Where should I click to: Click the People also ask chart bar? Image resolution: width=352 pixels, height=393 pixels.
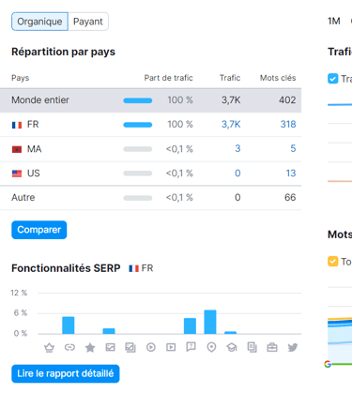[190, 326]
